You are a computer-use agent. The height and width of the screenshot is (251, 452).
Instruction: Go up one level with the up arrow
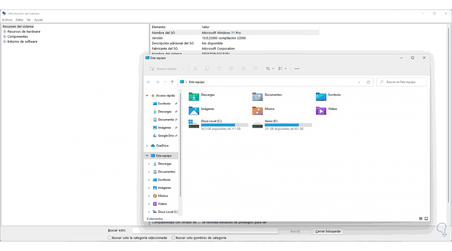[x=172, y=82]
